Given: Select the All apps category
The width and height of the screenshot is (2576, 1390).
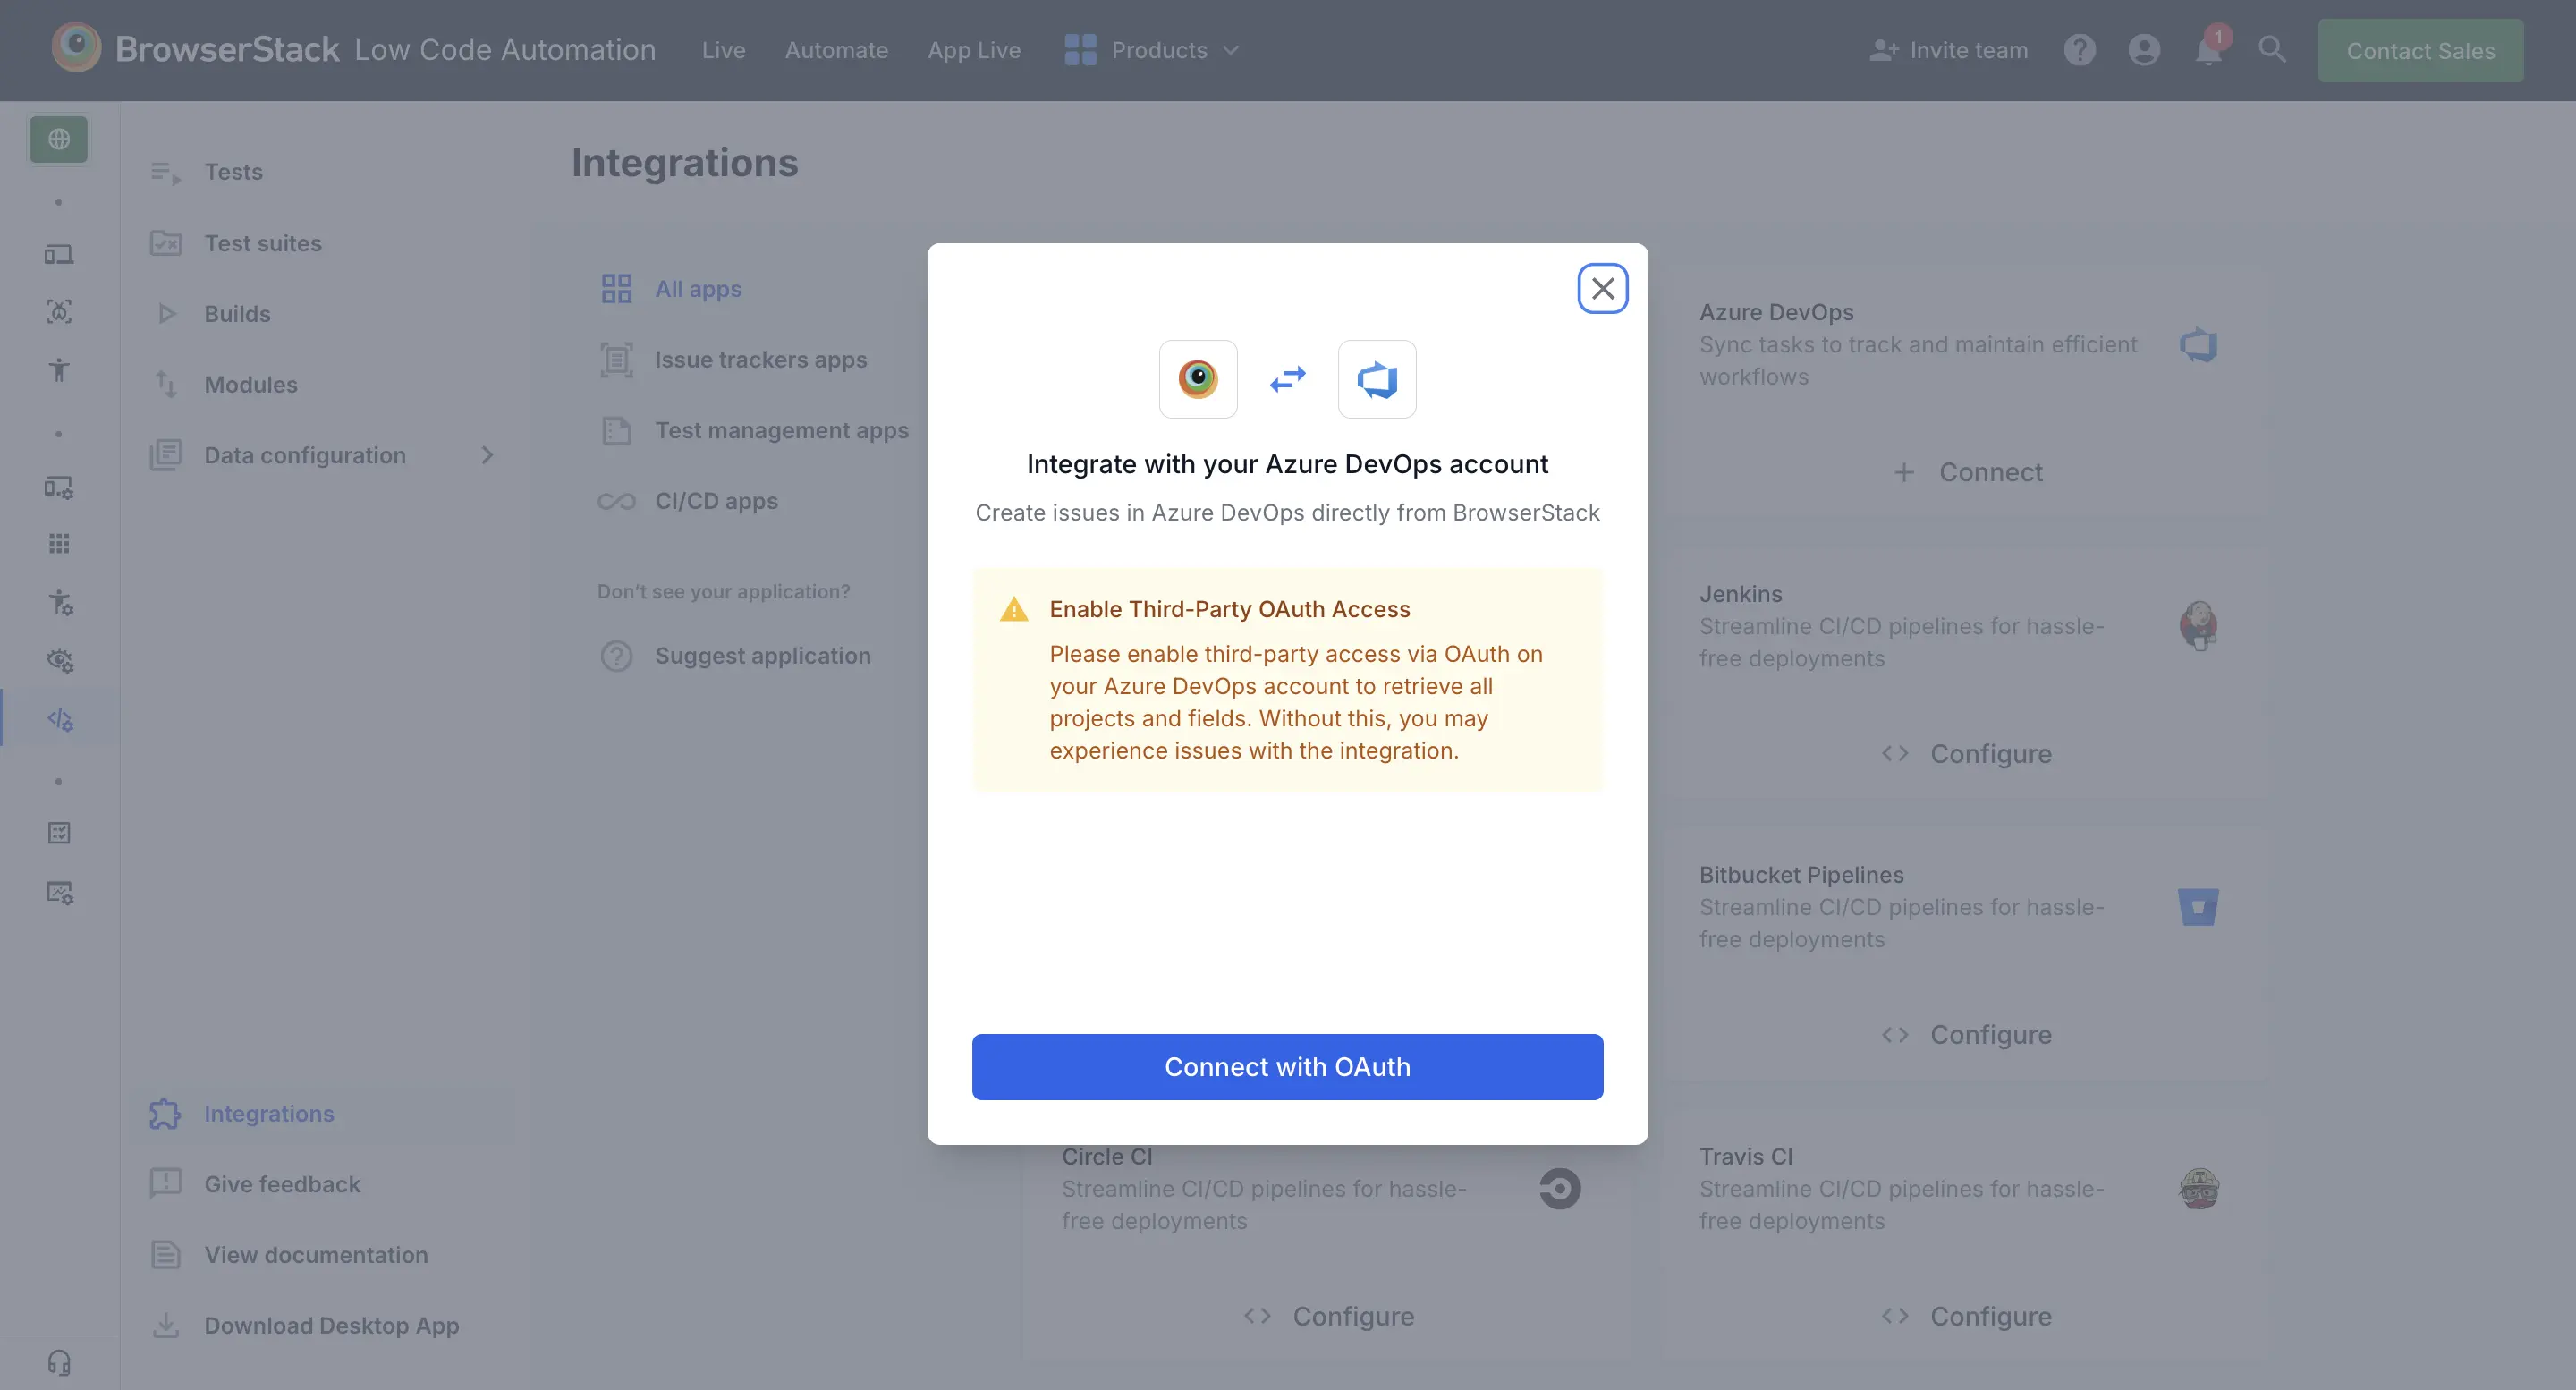Looking at the screenshot, I should [x=697, y=289].
